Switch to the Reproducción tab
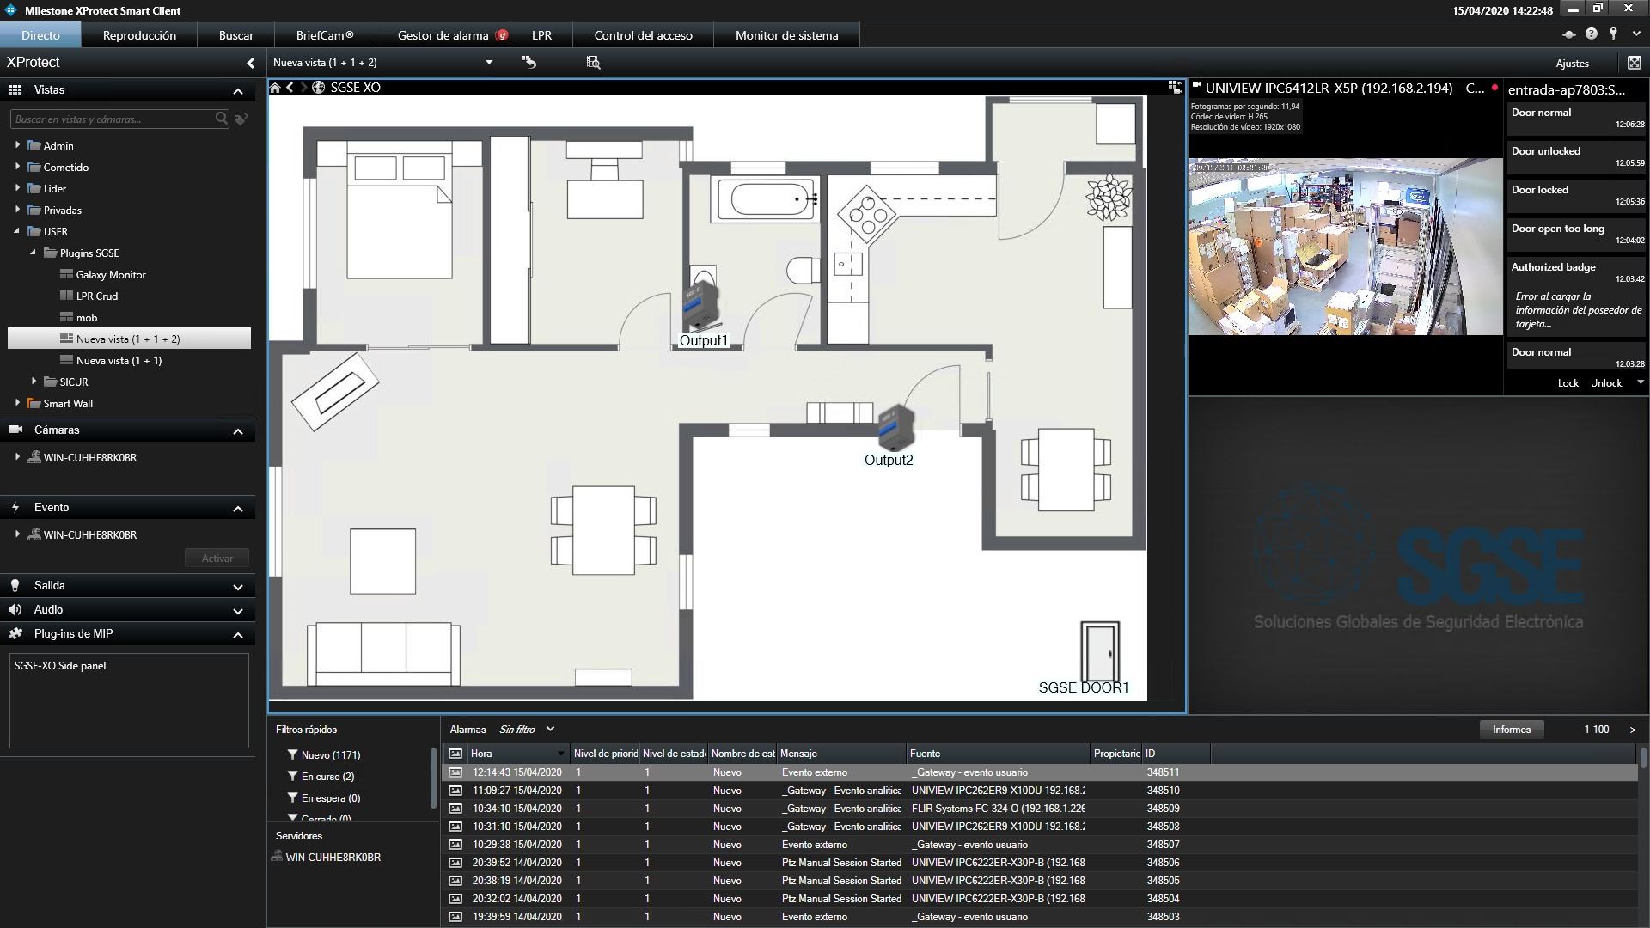This screenshot has width=1650, height=928. coord(139,35)
